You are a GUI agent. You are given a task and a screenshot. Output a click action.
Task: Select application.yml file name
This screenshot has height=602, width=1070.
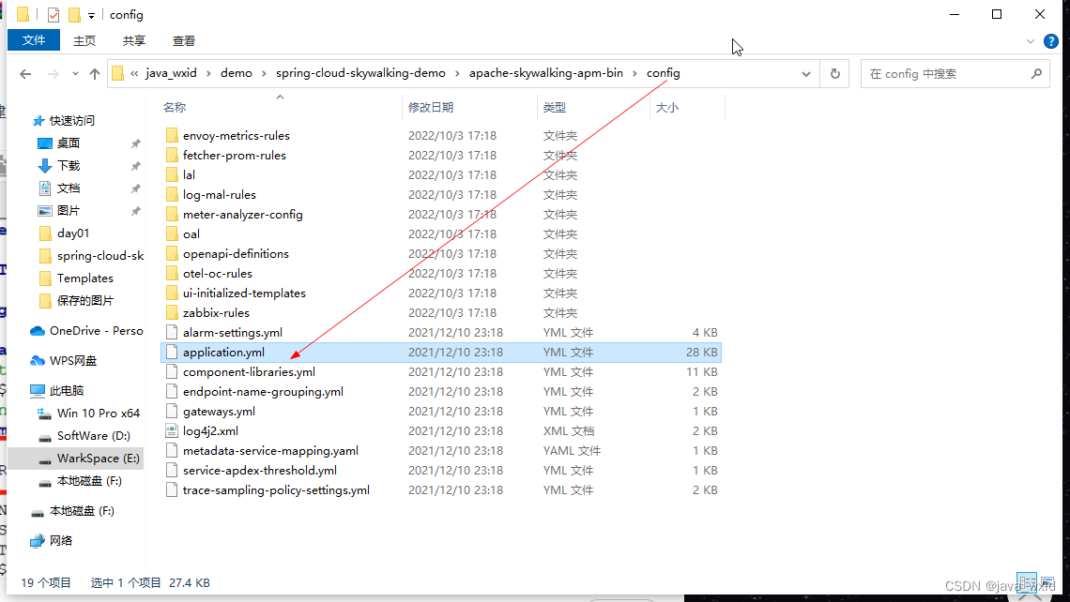(x=223, y=353)
